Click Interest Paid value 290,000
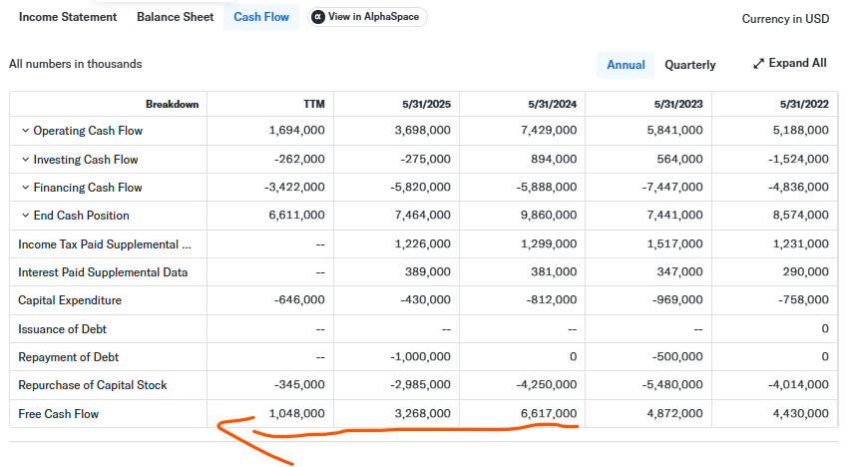848x467 pixels. 806,271
